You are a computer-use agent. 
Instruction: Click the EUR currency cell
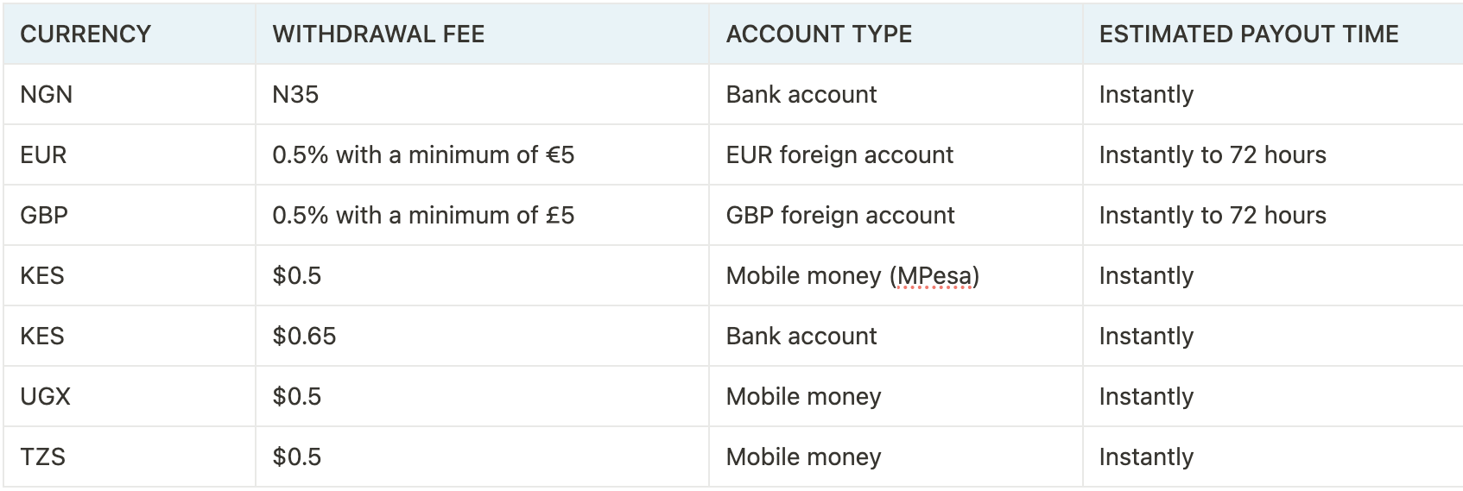(x=130, y=154)
